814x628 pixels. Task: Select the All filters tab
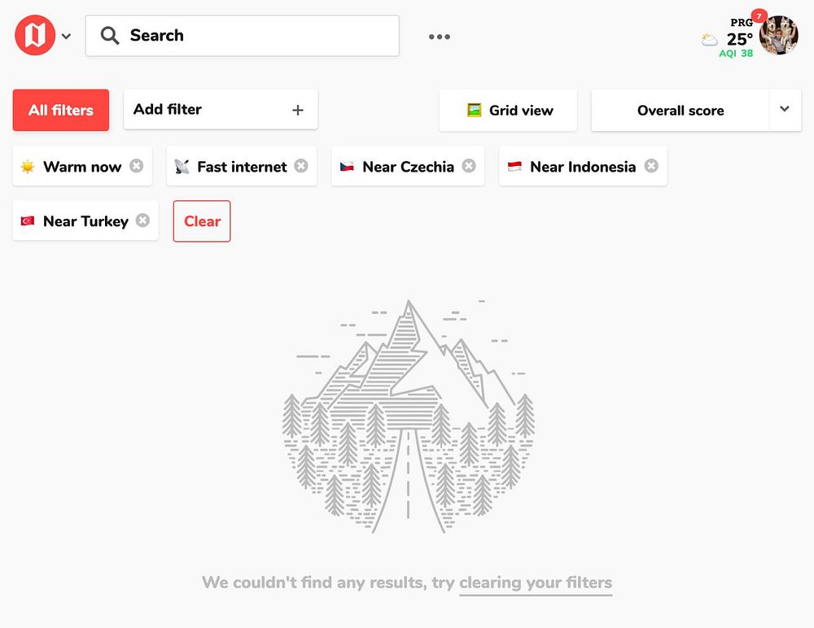pos(61,110)
